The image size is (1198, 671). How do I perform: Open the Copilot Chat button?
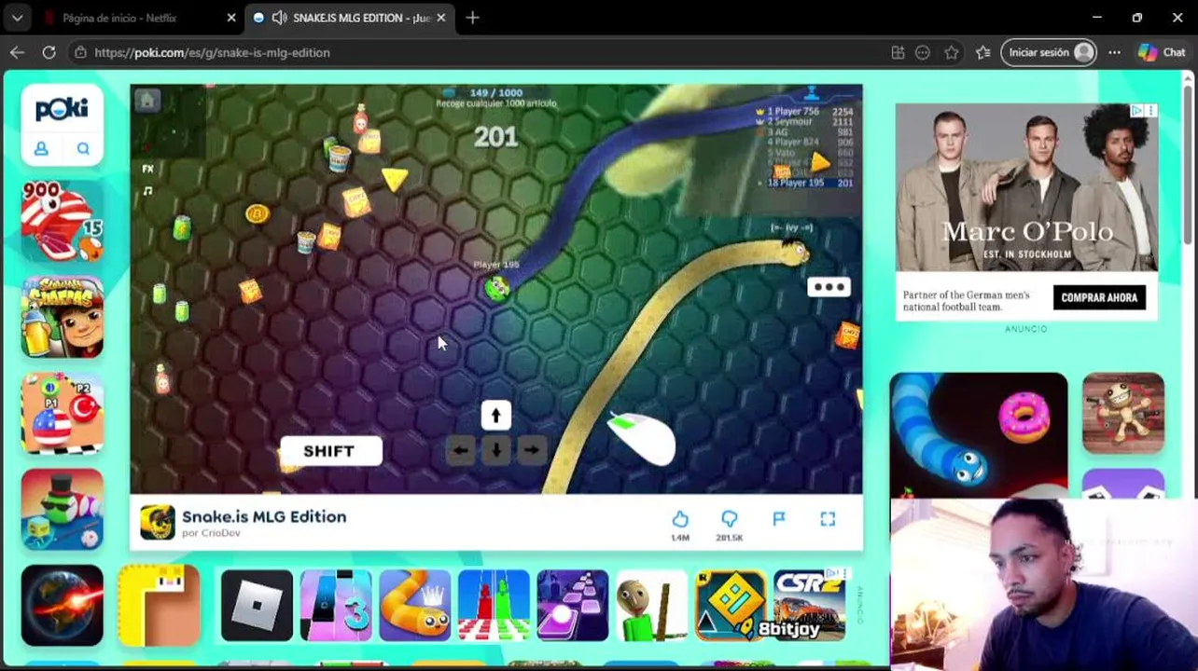1162,52
